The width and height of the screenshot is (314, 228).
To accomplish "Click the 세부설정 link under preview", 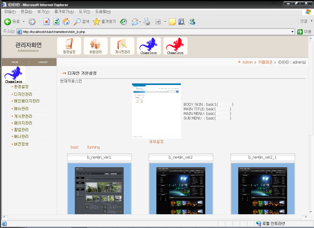I will (156, 142).
